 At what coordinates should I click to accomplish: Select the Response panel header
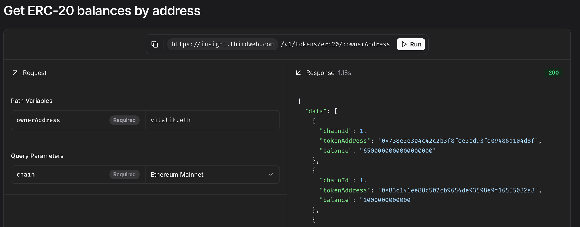tap(320, 73)
